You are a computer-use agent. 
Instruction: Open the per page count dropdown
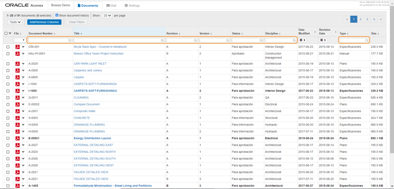click(x=107, y=16)
